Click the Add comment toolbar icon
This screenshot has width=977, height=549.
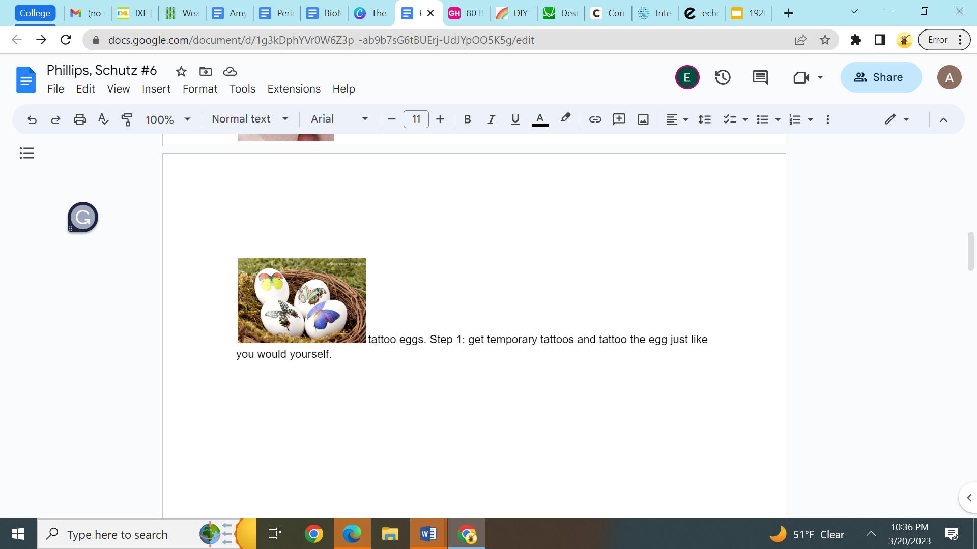619,119
